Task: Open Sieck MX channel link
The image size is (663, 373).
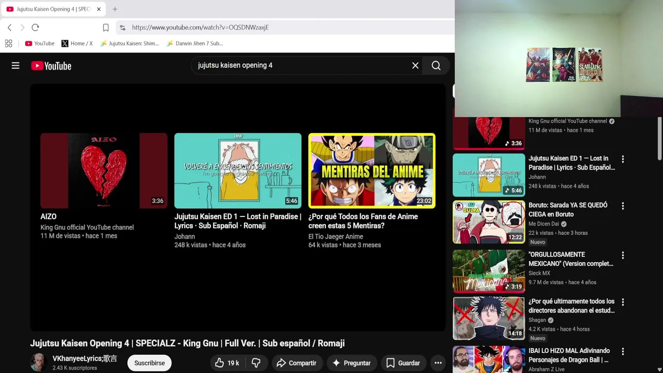Action: pos(539,273)
